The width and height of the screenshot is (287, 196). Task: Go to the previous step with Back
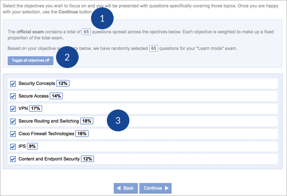tap(126, 188)
